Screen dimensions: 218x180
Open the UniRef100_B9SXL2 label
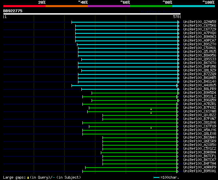click(x=200, y=97)
